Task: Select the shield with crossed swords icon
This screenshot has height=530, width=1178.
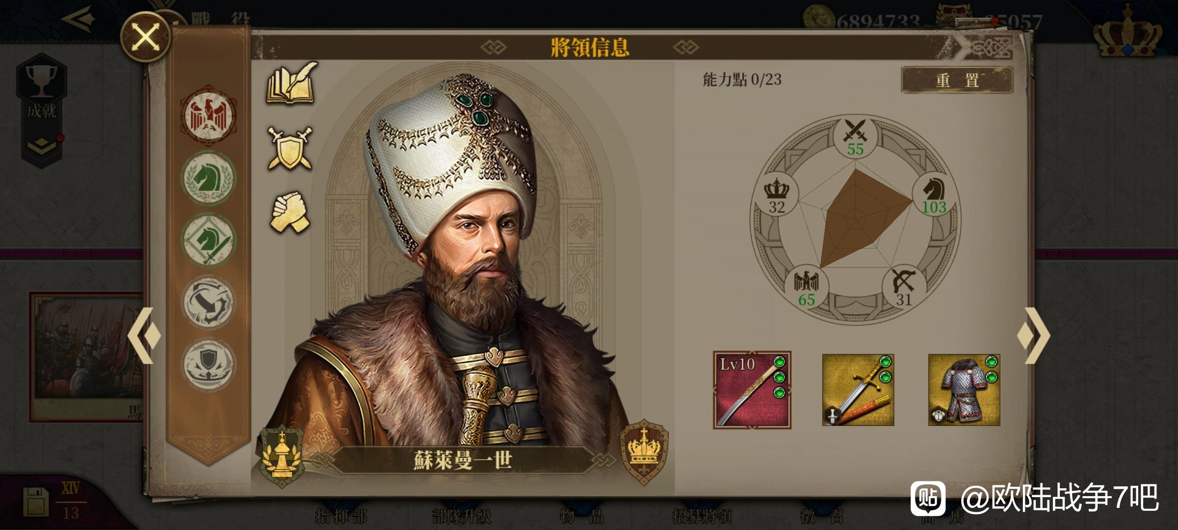Action: [290, 148]
